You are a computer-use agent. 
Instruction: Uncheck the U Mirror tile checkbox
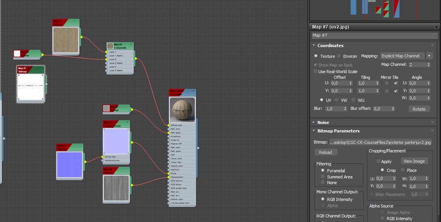(x=396, y=83)
